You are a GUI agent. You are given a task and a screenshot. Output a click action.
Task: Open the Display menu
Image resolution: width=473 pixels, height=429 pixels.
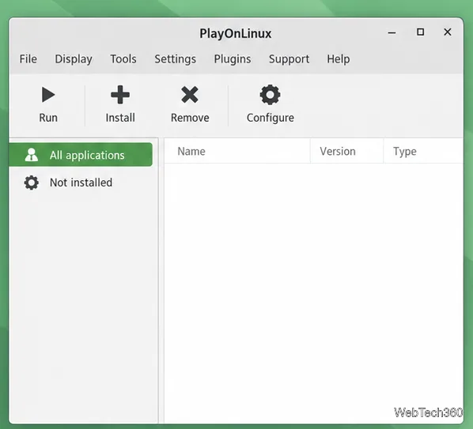[x=74, y=58]
